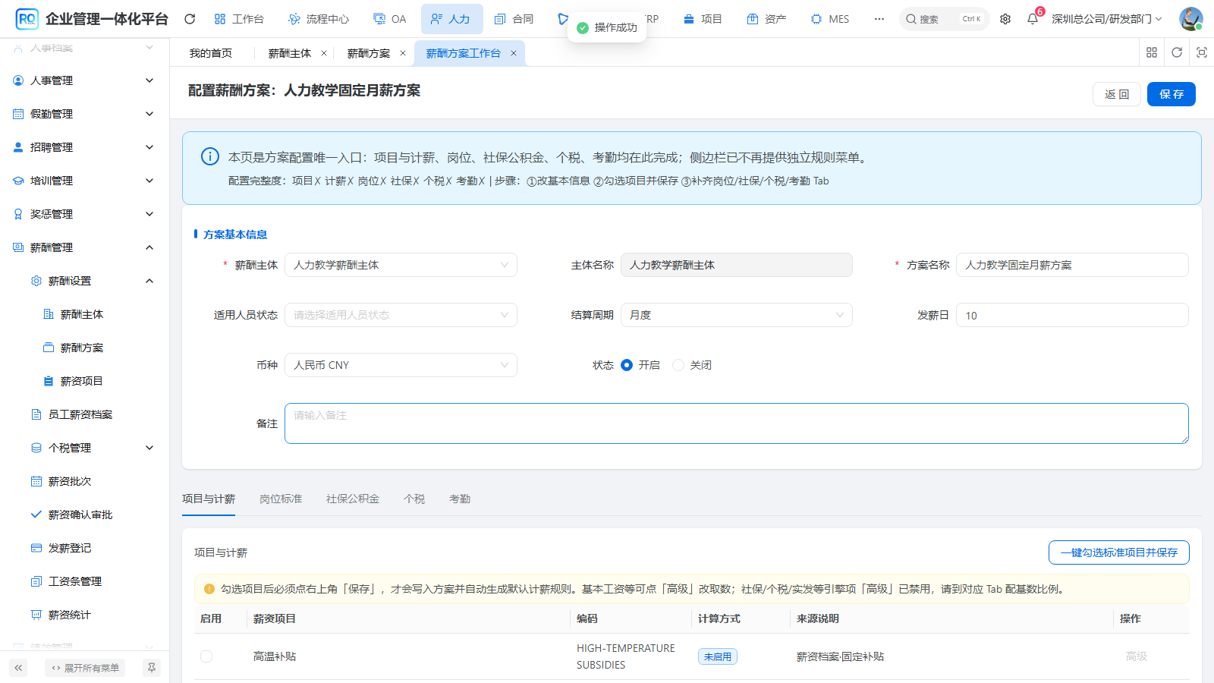
Task: Select the 开启 status radio button
Action: (x=627, y=365)
